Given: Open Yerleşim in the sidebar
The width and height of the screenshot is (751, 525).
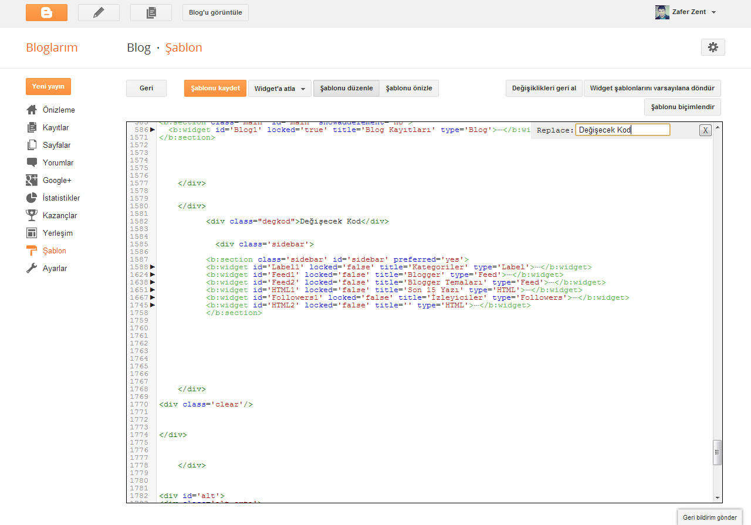Looking at the screenshot, I should [57, 233].
